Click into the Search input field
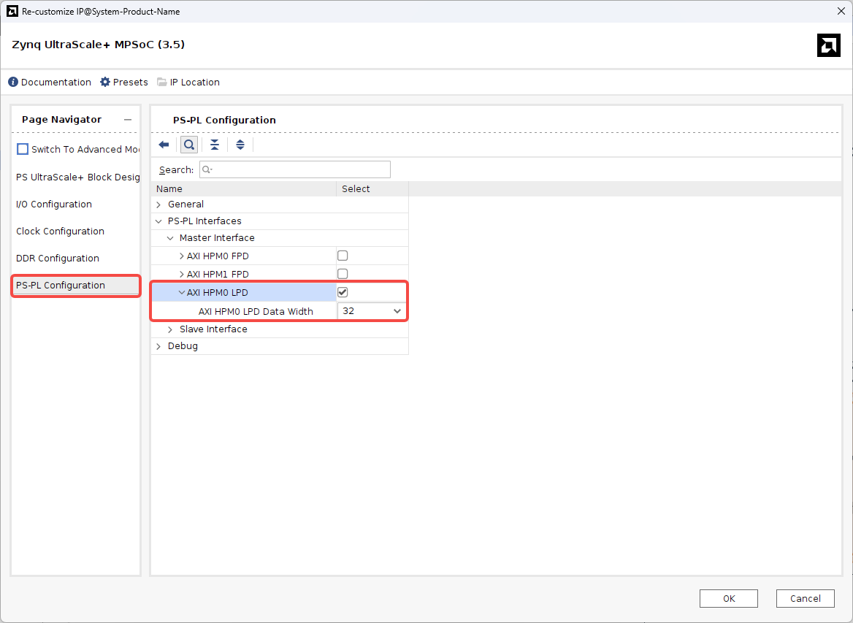 pos(299,169)
